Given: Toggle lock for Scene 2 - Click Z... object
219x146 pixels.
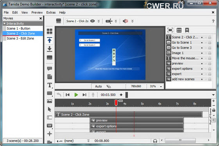Looking at the screenshot, I should 210,37.
